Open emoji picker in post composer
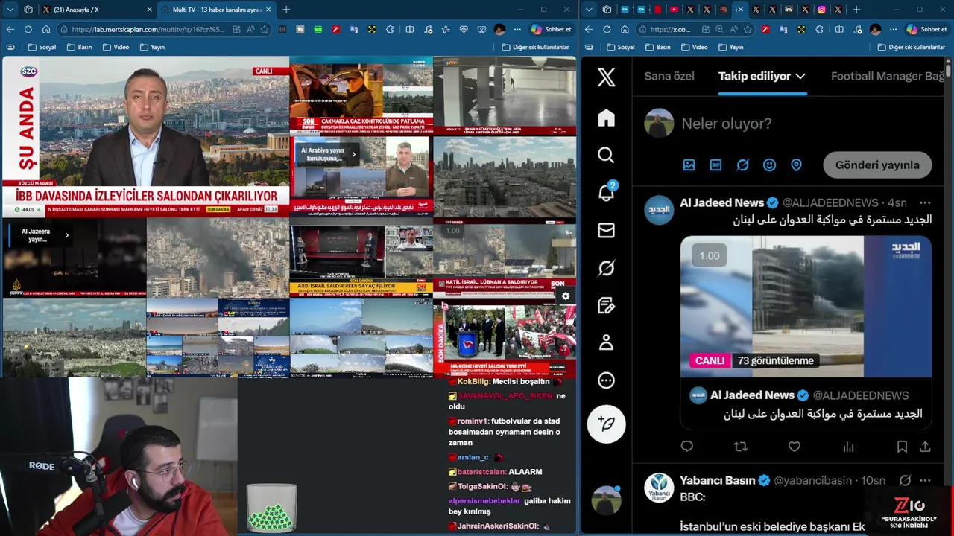This screenshot has height=536, width=954. click(x=769, y=165)
